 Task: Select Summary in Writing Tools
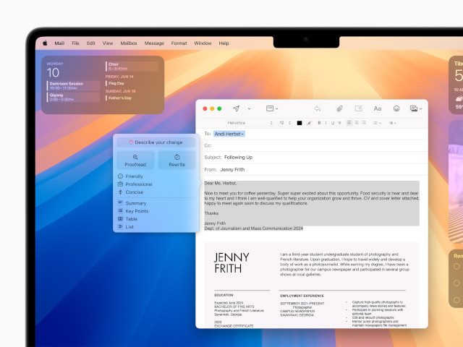132,203
